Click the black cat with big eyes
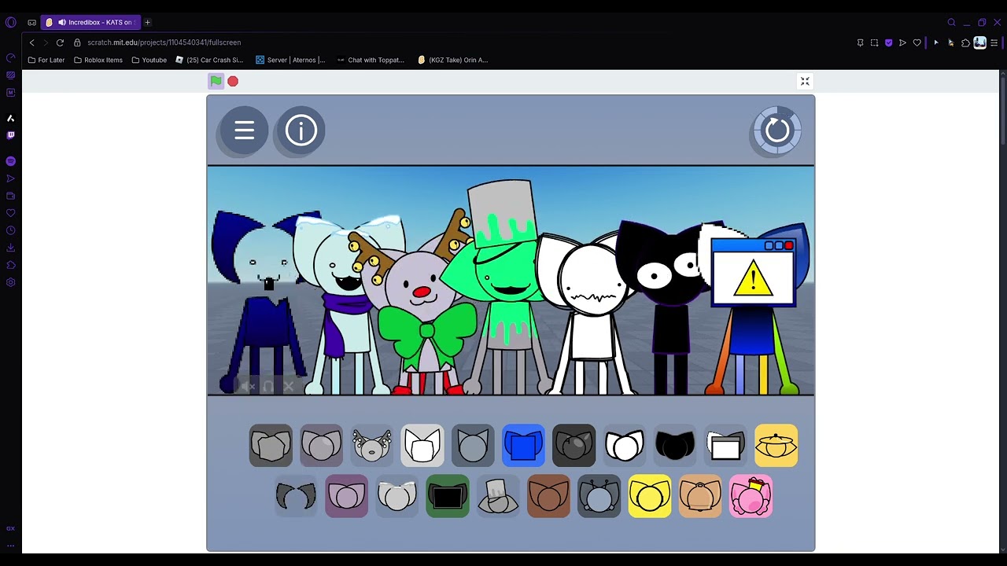Screen dimensions: 1007x566 tap(670, 307)
